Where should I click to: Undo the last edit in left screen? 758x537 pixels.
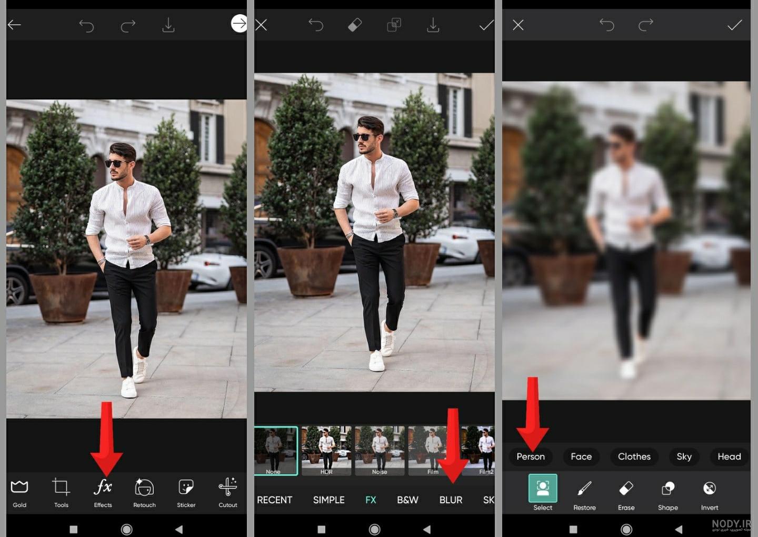[86, 25]
